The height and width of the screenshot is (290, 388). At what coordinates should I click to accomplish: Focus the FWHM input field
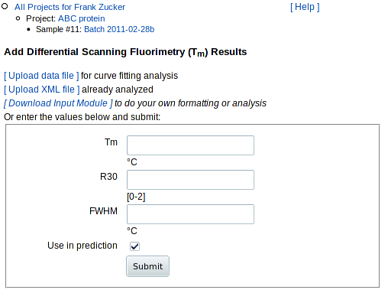click(x=190, y=214)
